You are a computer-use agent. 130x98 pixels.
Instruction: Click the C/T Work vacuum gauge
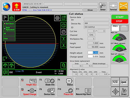point(119,48)
